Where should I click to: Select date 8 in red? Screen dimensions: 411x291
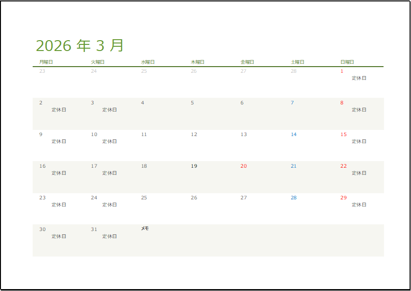(x=342, y=102)
